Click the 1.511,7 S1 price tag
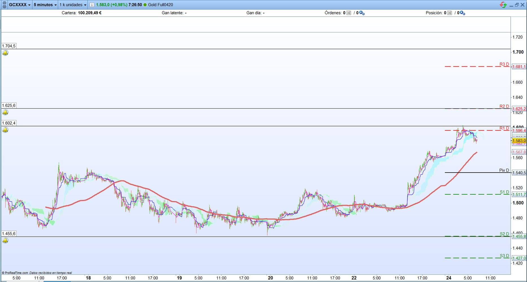527x282 pixels. click(x=519, y=195)
